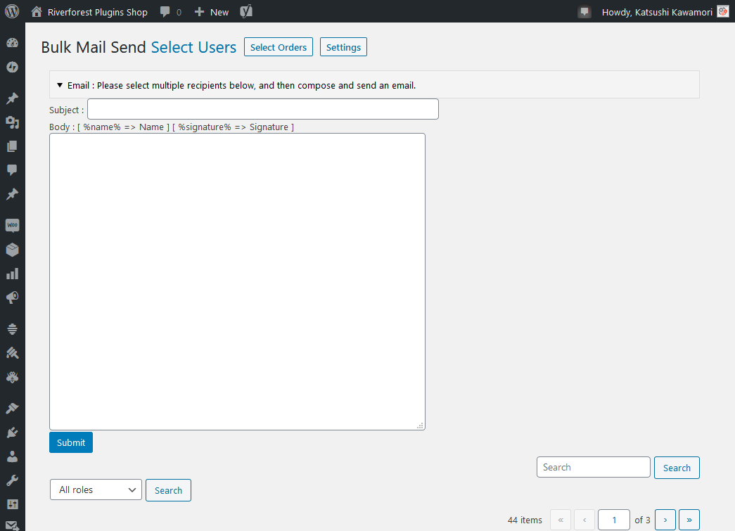Click the WordPress logo in admin bar
The image size is (735, 531).
coord(12,11)
